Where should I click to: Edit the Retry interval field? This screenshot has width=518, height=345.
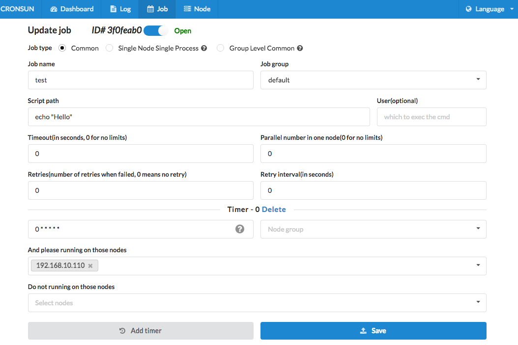tap(374, 190)
